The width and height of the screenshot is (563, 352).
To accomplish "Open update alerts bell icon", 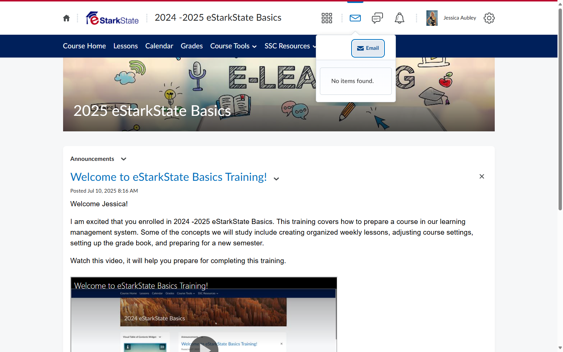I will pos(400,18).
